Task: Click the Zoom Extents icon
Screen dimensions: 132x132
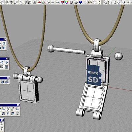Action: pyautogui.click(x=20, y=2)
